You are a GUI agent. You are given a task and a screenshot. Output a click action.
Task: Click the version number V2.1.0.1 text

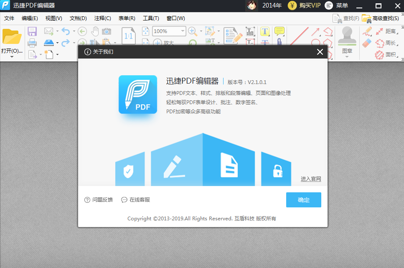tap(257, 82)
